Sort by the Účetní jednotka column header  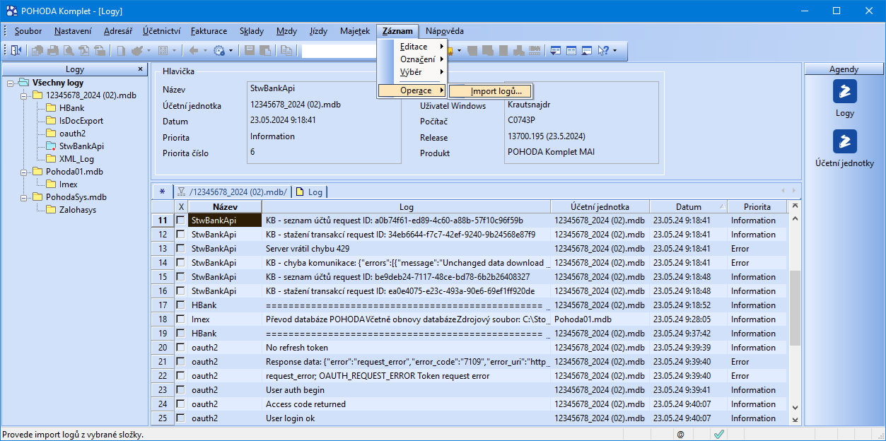(x=600, y=206)
